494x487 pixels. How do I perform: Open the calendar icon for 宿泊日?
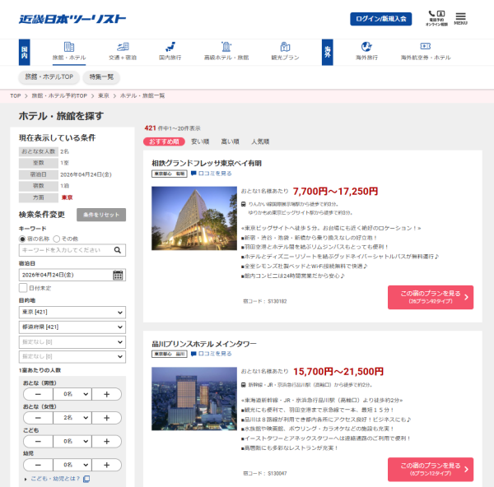click(x=118, y=275)
